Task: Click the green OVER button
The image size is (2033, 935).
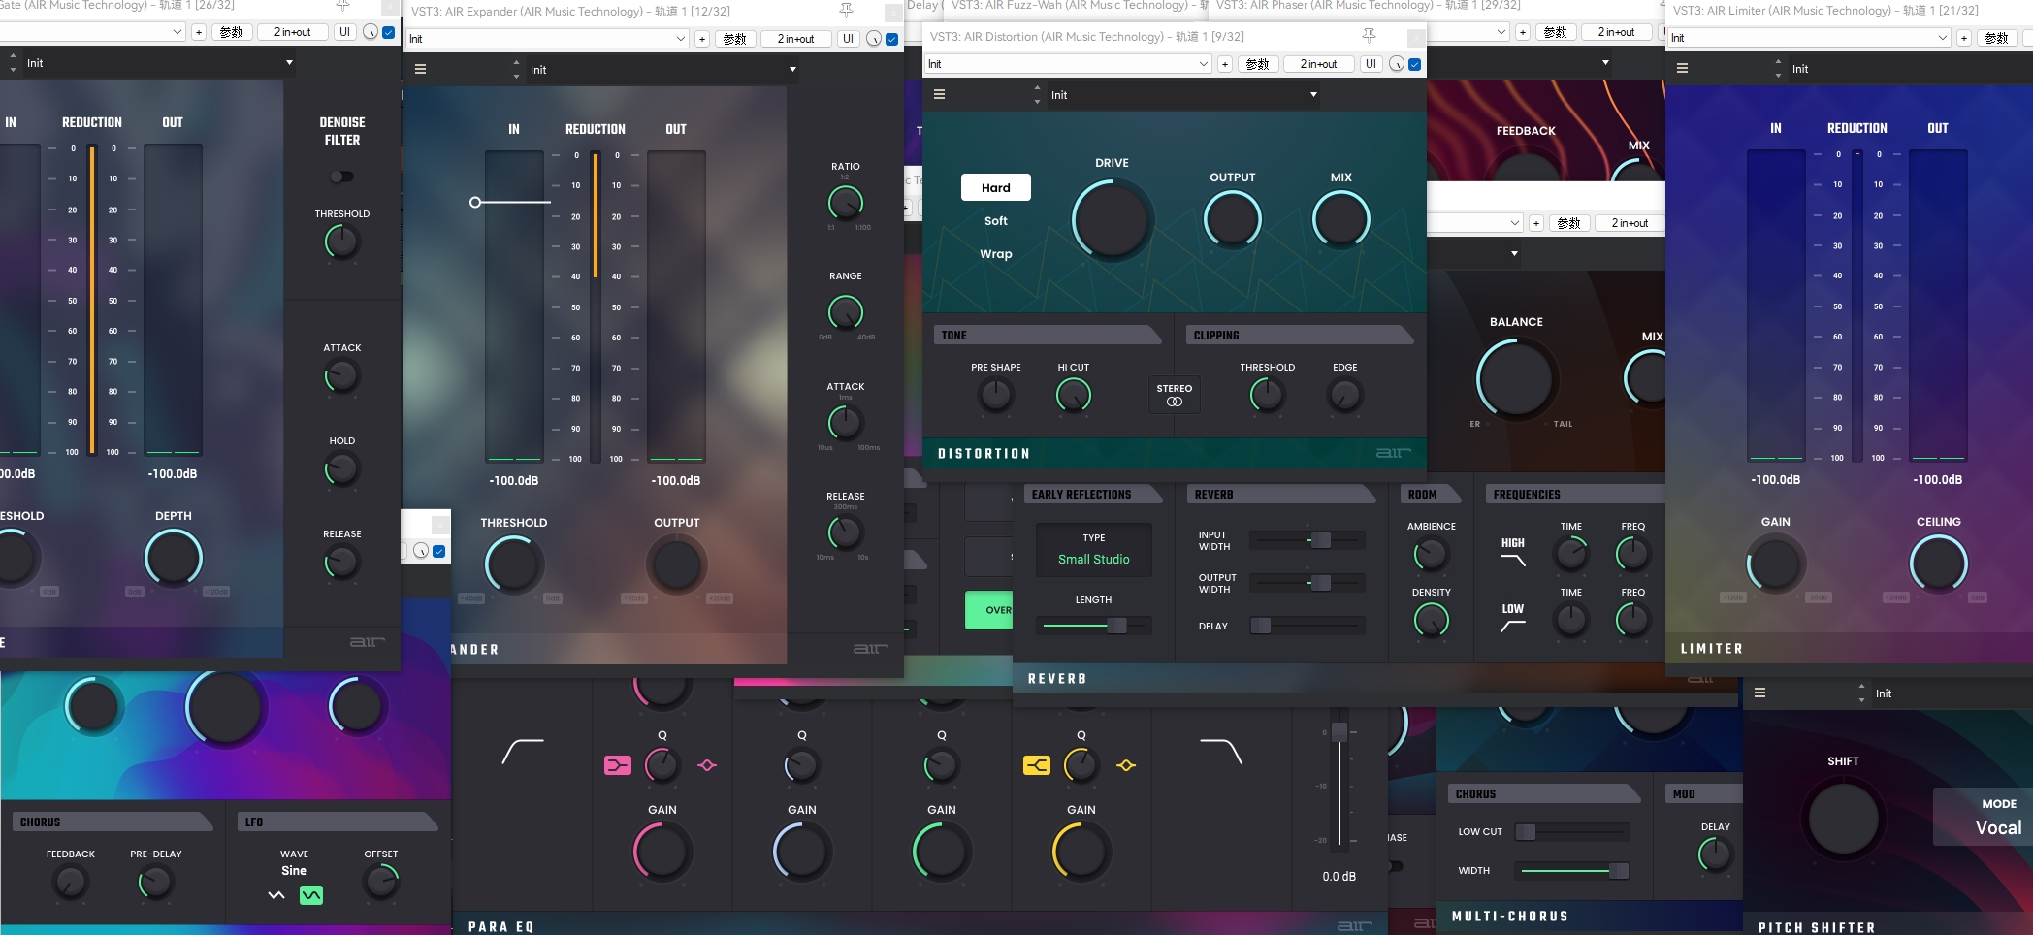Action: (x=989, y=610)
